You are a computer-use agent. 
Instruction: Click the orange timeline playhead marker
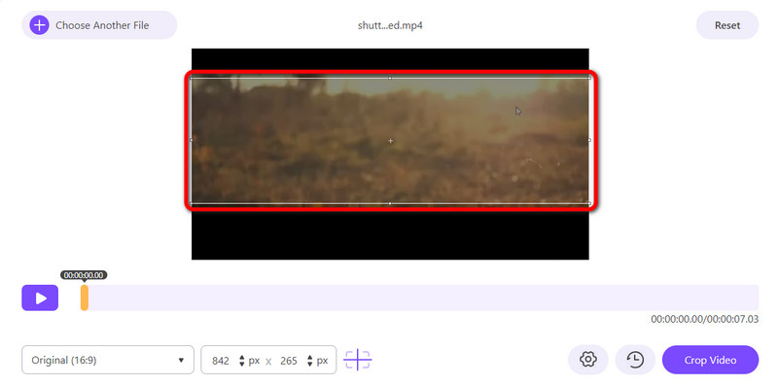click(85, 298)
